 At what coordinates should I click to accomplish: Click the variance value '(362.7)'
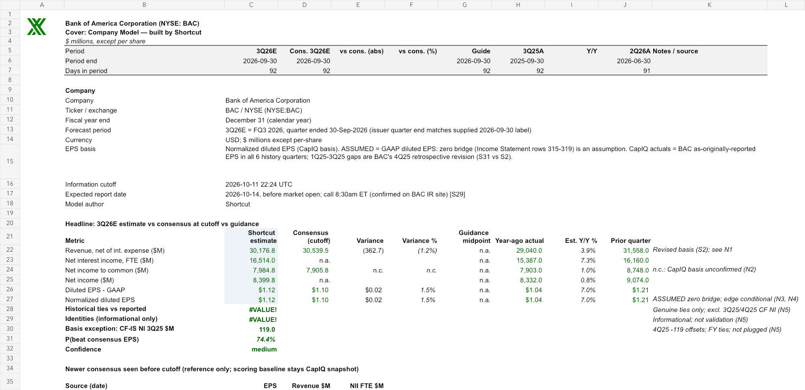373,251
